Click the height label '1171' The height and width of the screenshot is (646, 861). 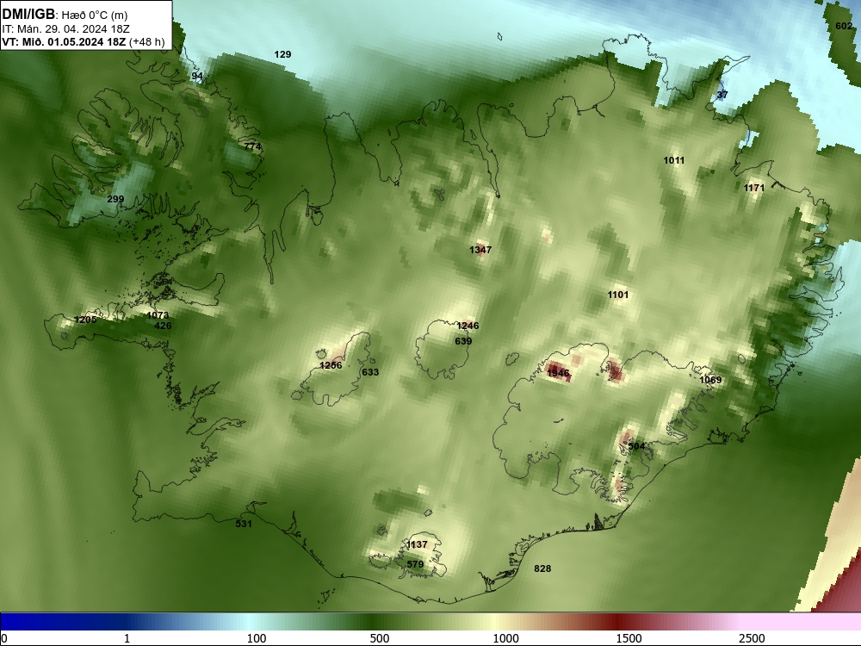click(x=754, y=188)
